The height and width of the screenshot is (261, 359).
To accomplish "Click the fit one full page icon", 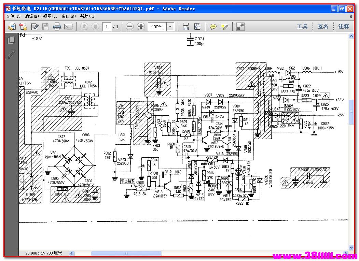I will pyautogui.click(x=197, y=27).
